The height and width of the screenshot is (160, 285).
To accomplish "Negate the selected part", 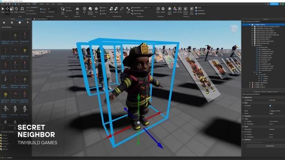I will (x=116, y=10).
